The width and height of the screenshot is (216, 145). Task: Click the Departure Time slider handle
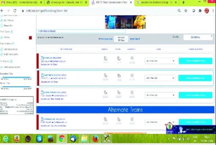pos(2,78)
